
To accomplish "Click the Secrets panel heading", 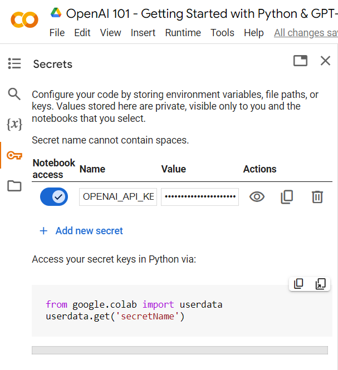I will click(53, 64).
